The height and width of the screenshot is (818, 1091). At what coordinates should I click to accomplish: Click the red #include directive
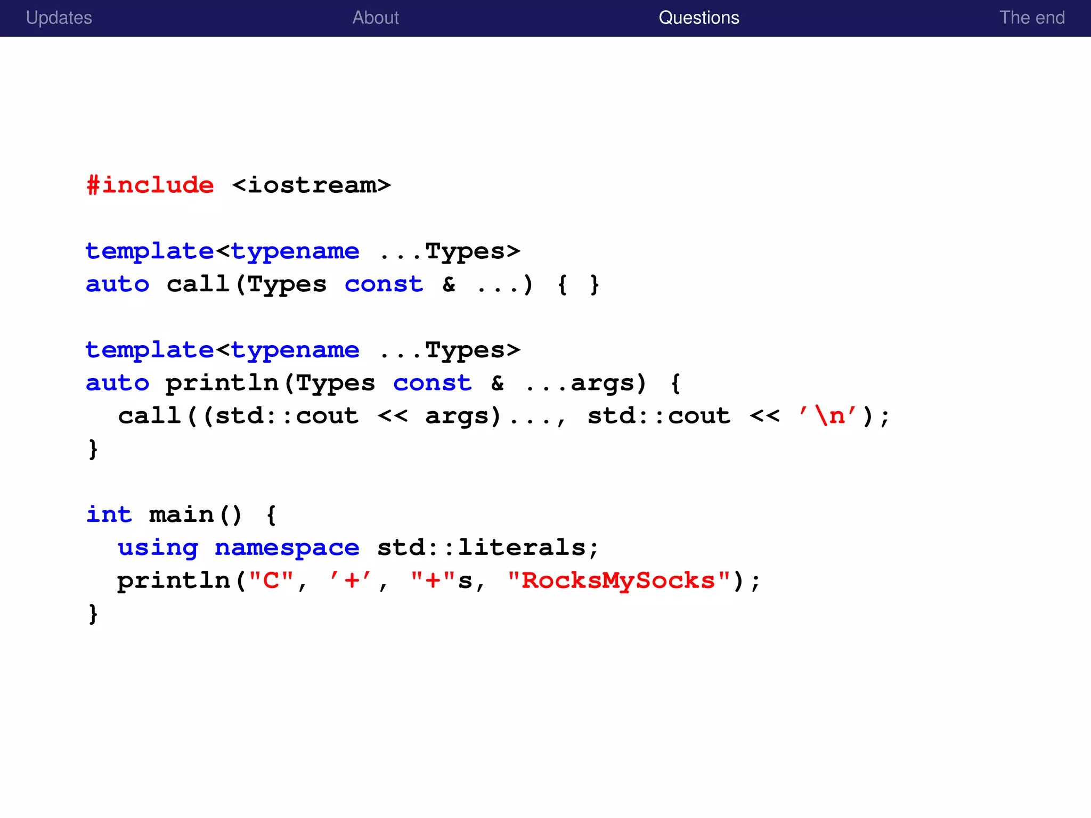pos(150,185)
